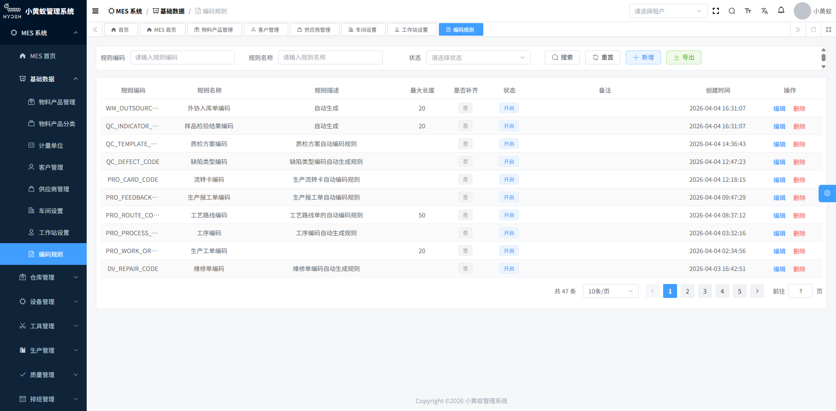Switch to the 工作站设置 tab

tap(412, 30)
